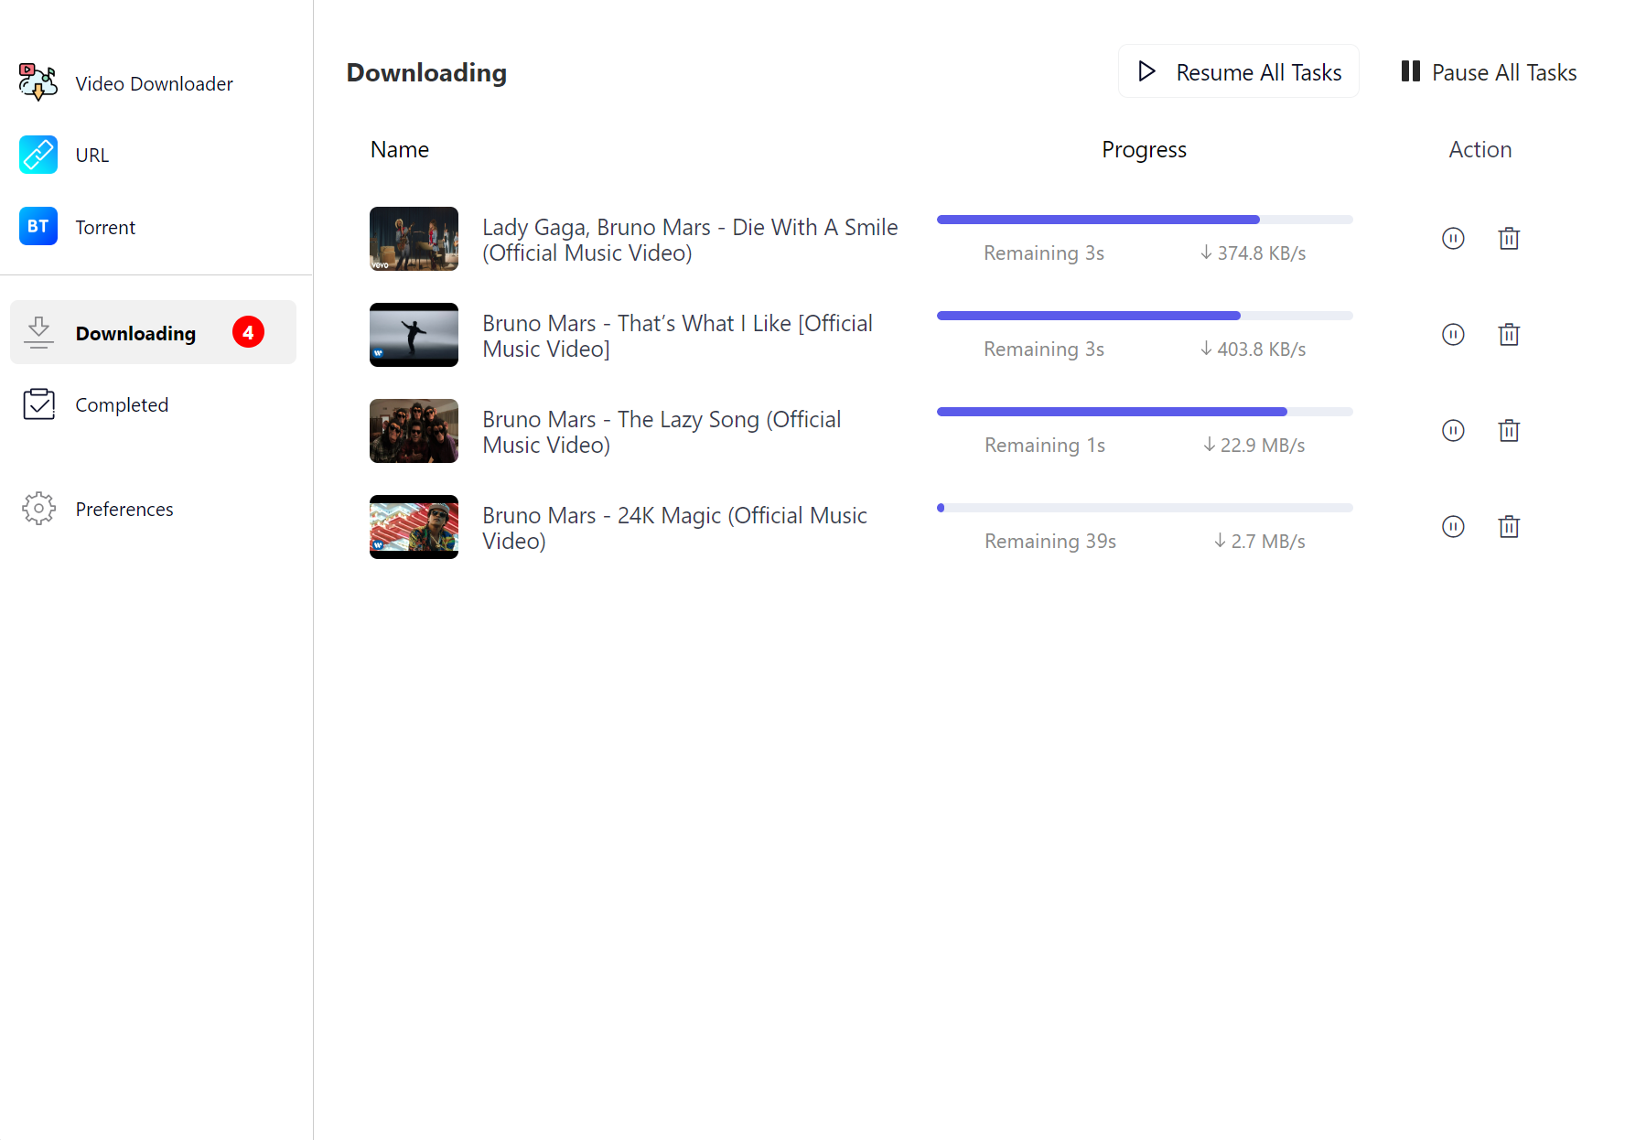The image size is (1625, 1140).
Task: Pause the Die With A Smile download
Action: tap(1453, 239)
